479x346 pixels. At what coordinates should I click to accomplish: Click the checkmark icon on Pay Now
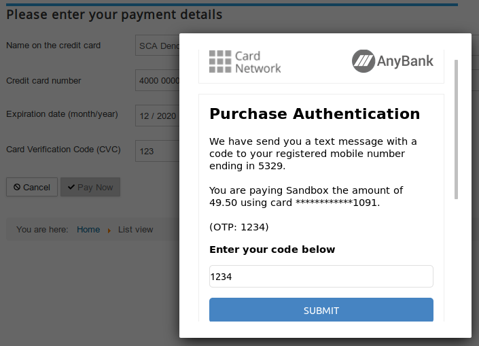(71, 188)
